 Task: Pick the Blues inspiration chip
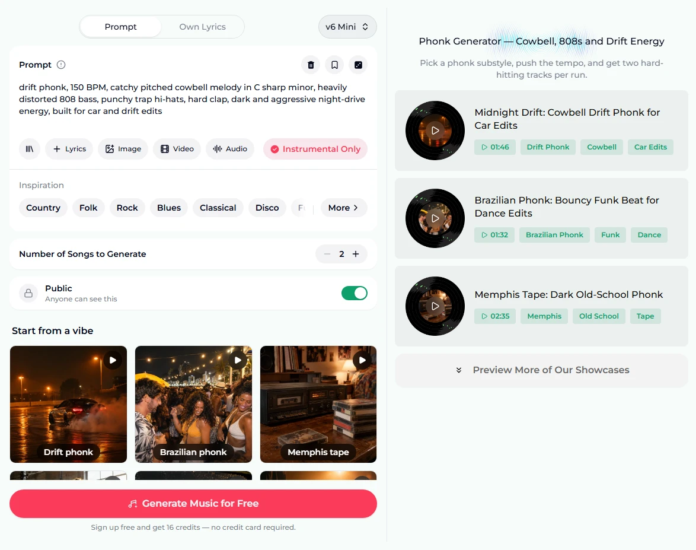click(169, 208)
